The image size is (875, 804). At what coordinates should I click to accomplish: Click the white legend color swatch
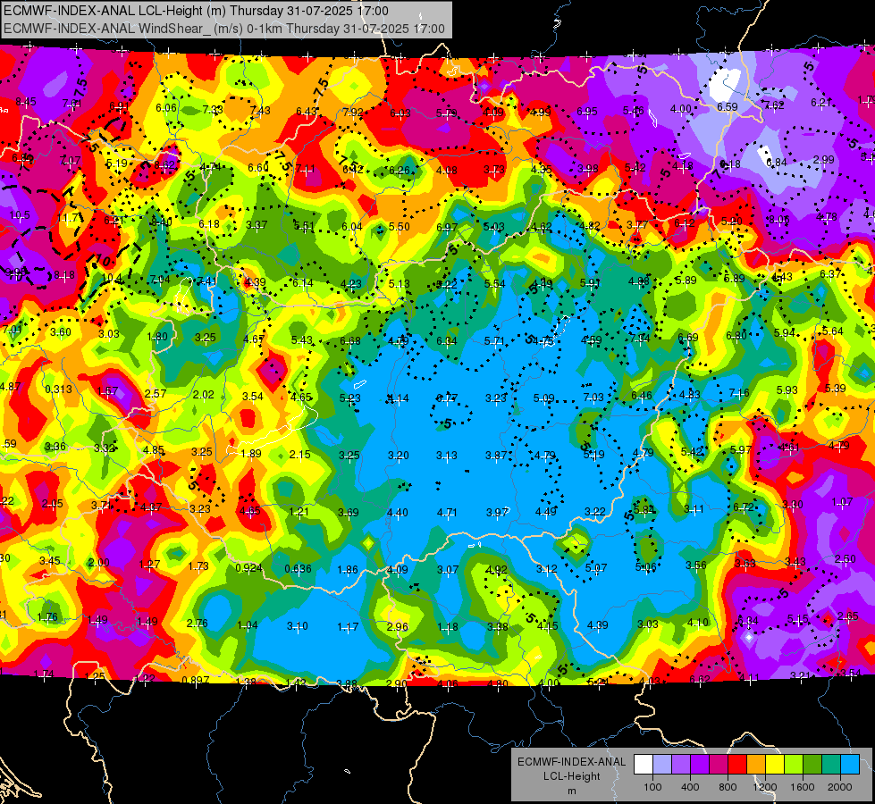644,765
